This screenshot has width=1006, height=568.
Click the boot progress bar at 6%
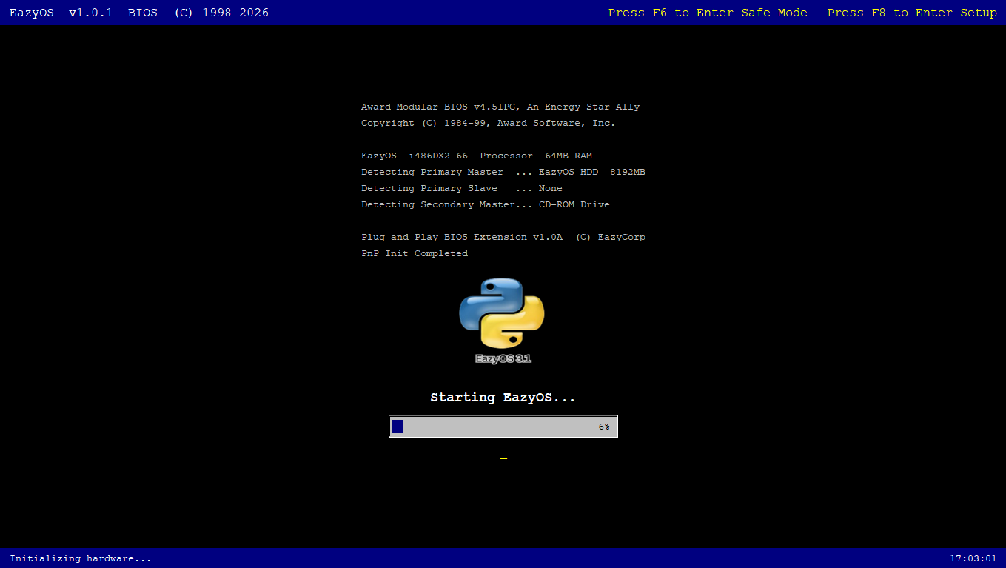coord(503,427)
